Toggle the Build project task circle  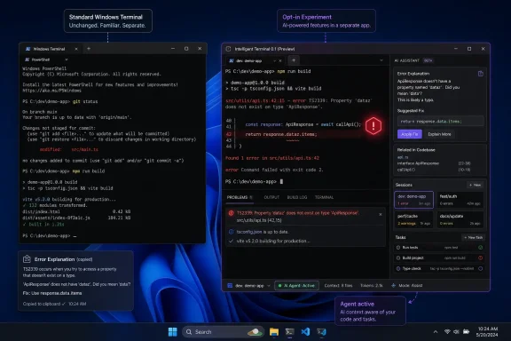pyautogui.click(x=398, y=258)
